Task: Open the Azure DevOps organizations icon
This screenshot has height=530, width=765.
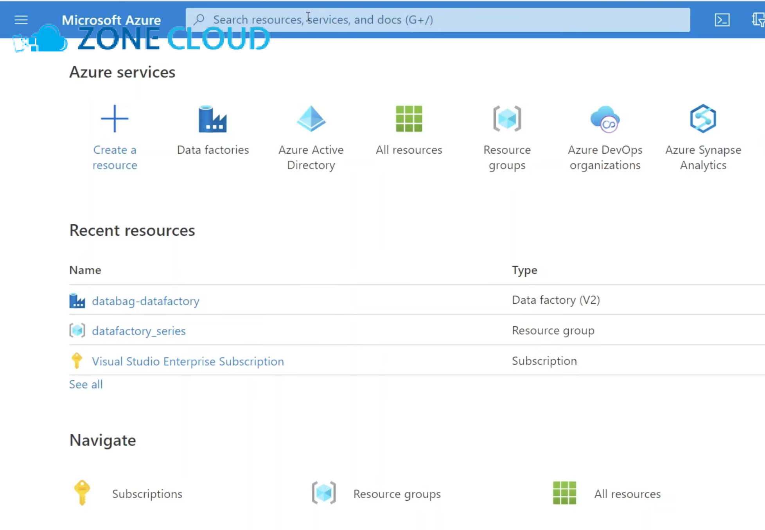Action: coord(605,119)
